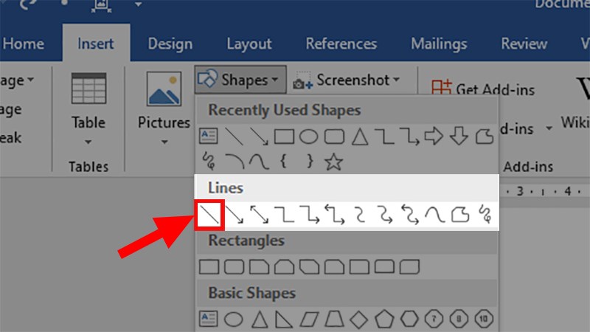Select Text Box from recently used shapes
The image size is (590, 332).
click(x=209, y=136)
